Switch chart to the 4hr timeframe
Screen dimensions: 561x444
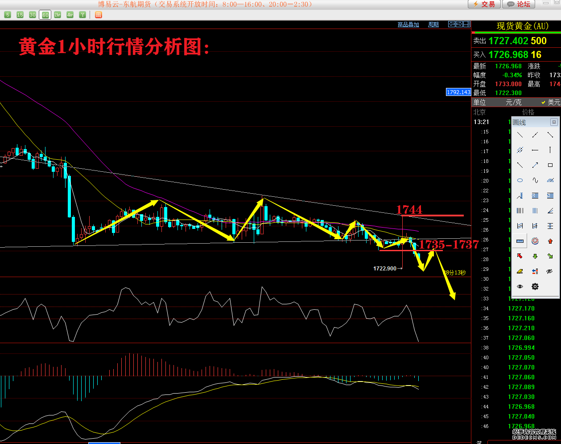tap(70, 15)
